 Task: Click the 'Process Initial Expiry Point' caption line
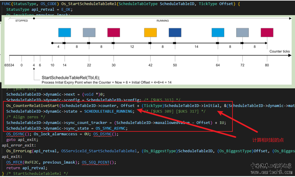(x=107, y=82)
